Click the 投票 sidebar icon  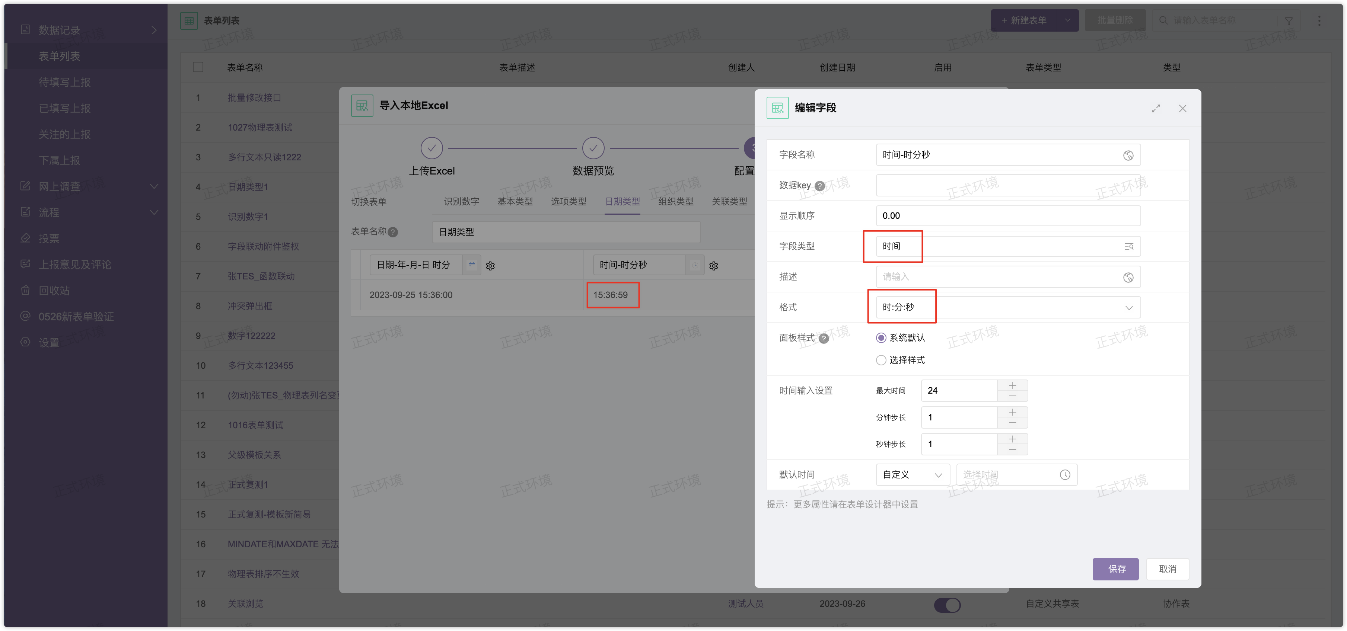[x=25, y=238]
